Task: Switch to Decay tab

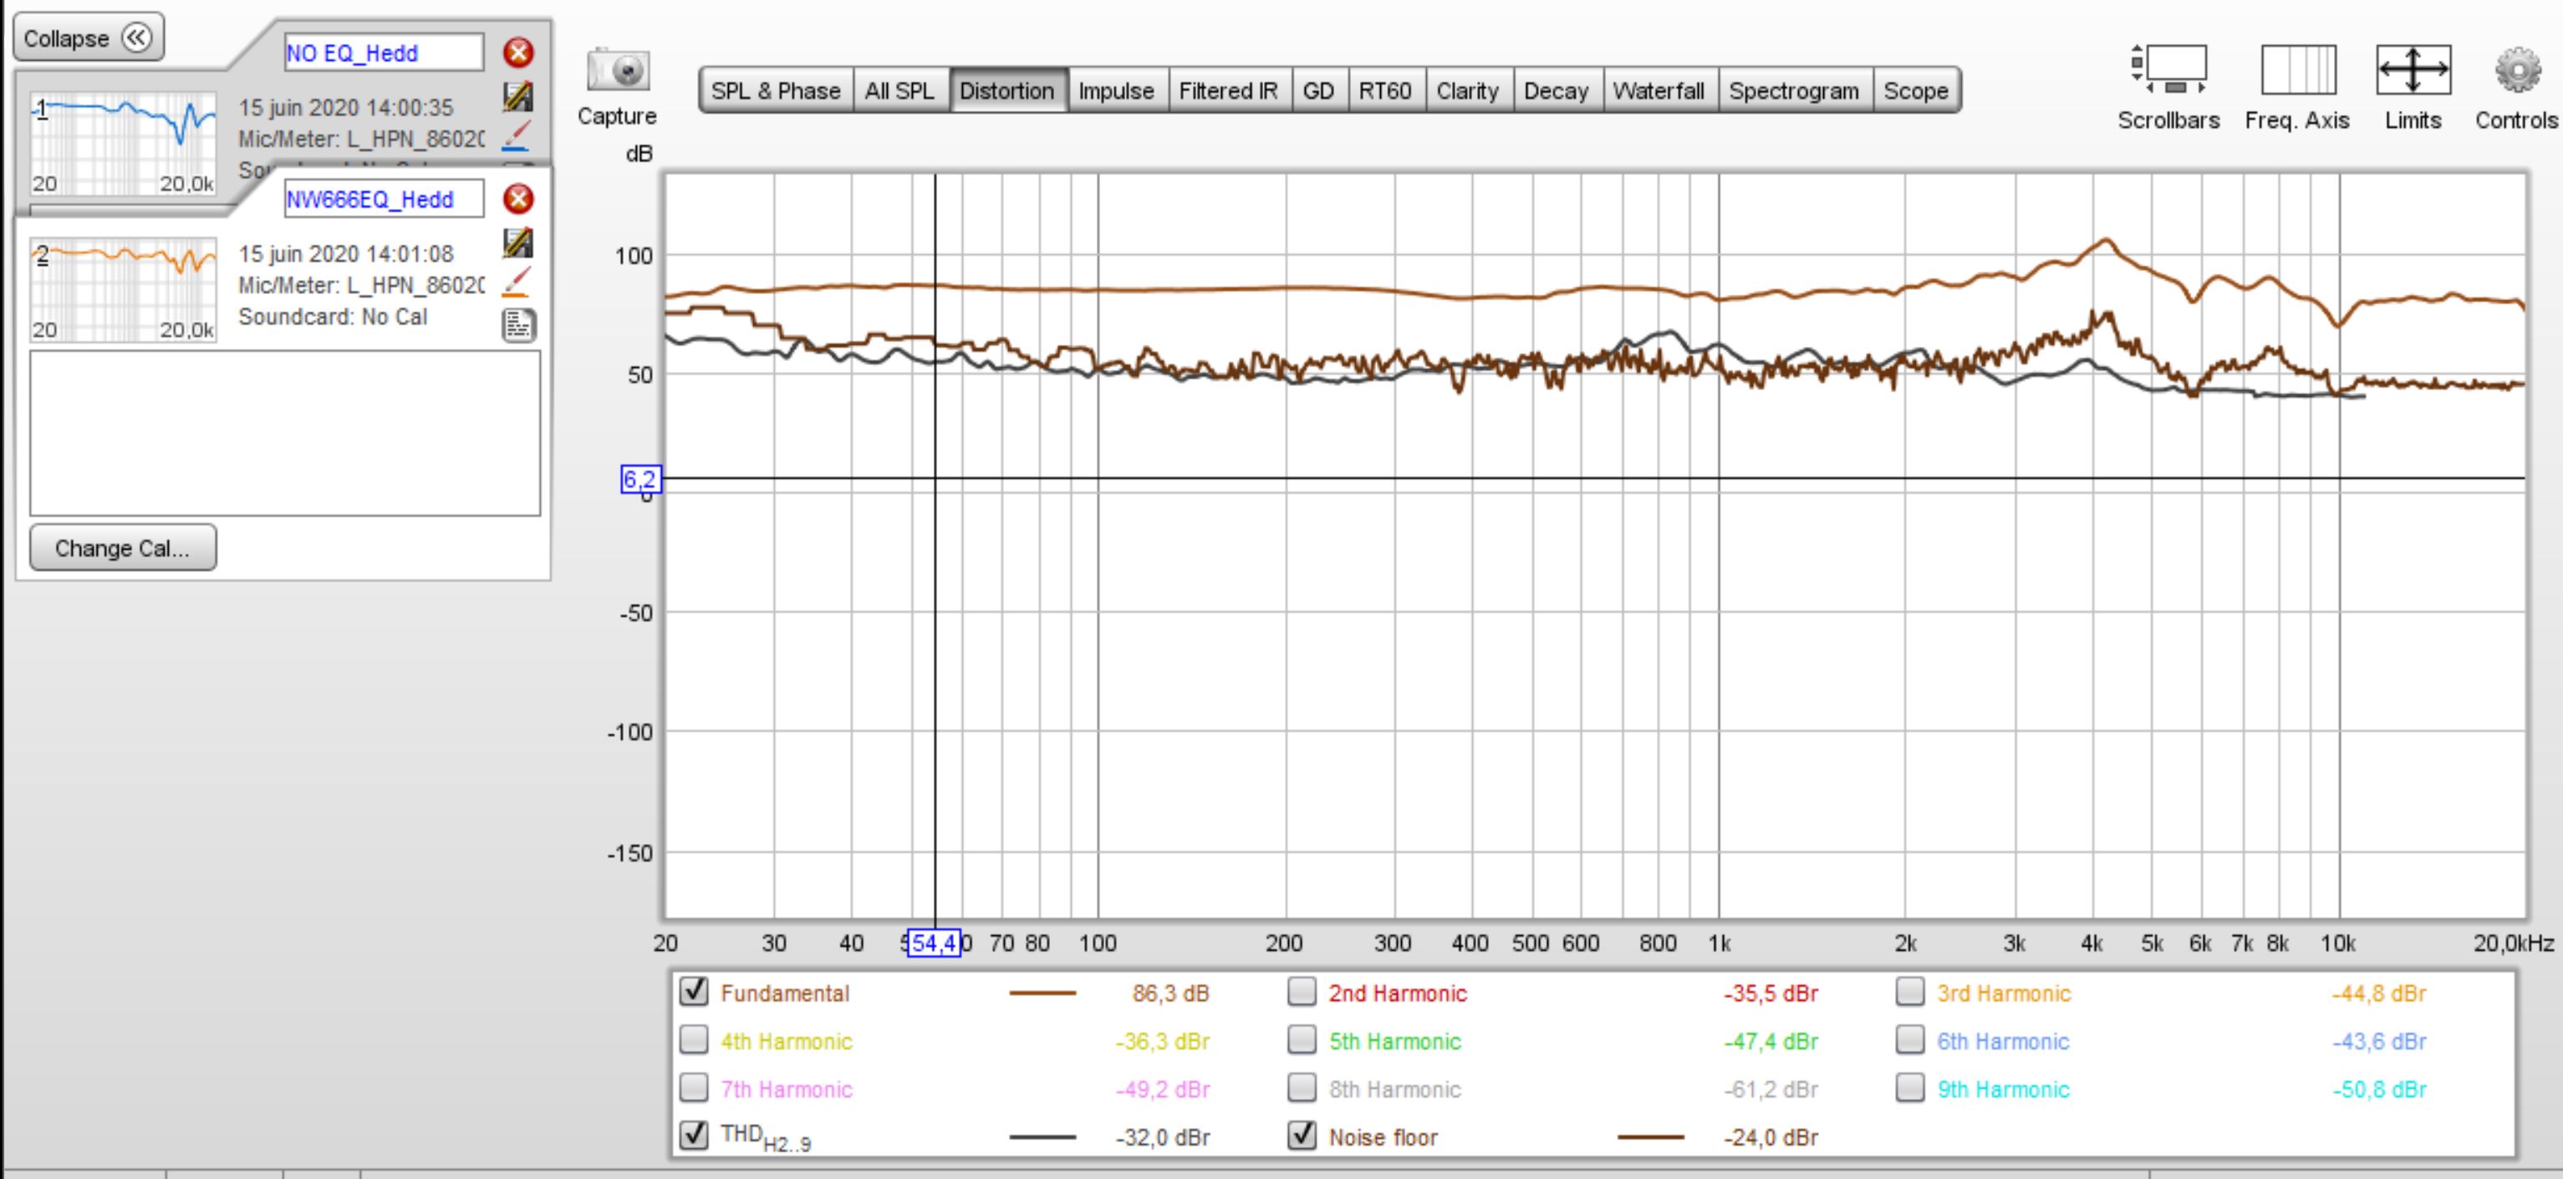Action: click(x=1557, y=90)
